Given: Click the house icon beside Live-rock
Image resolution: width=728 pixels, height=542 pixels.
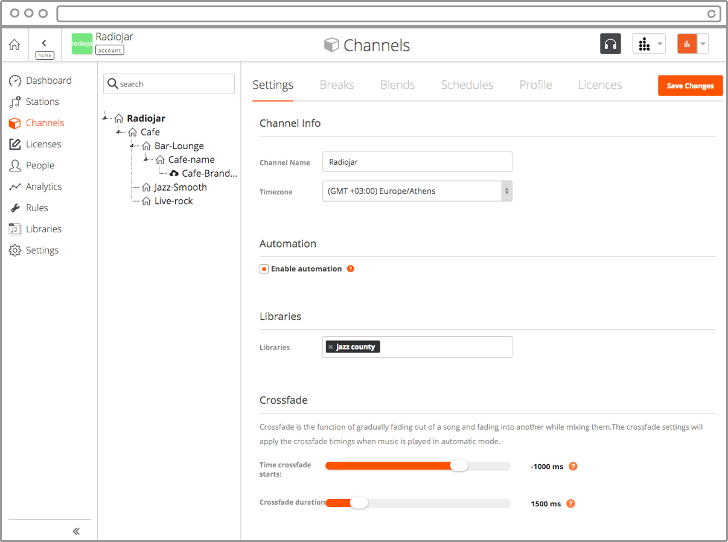Looking at the screenshot, I should (x=146, y=202).
